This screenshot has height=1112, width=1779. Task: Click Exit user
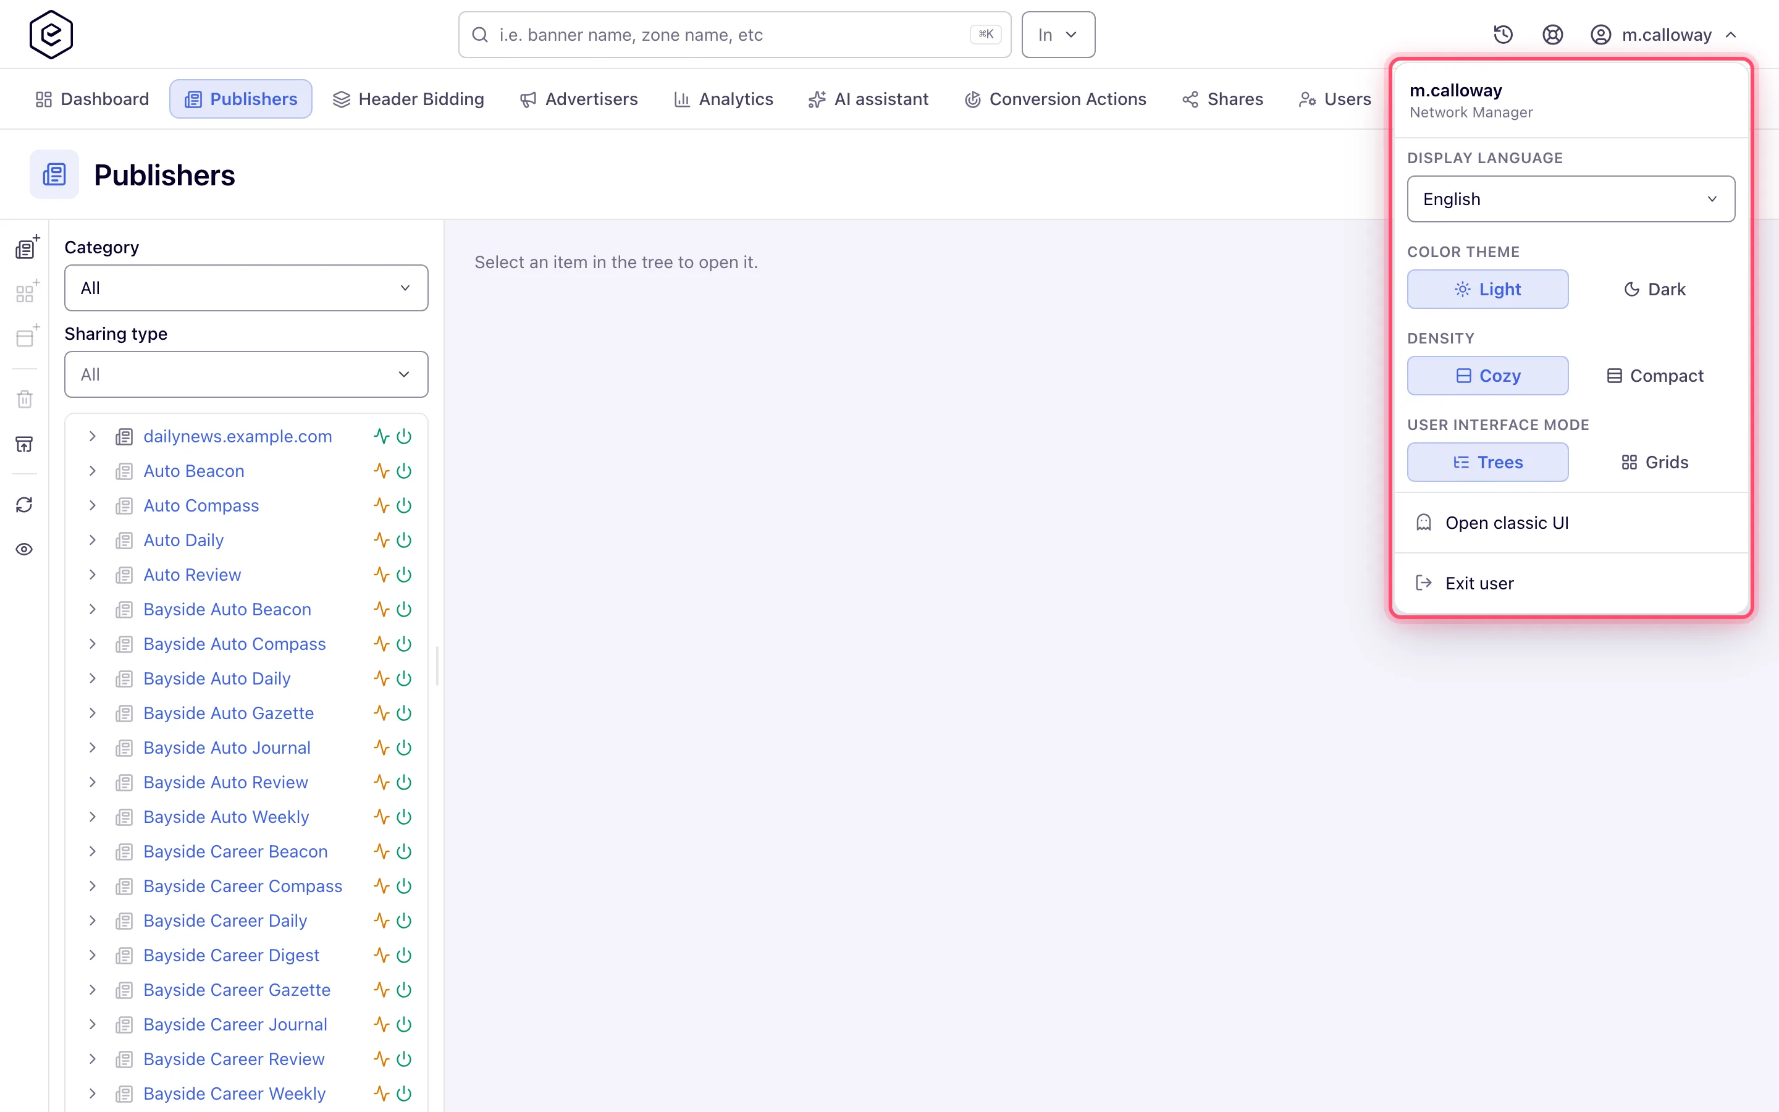tap(1571, 583)
